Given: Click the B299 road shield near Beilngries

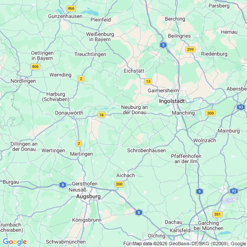Looking at the screenshot, I should pyautogui.click(x=190, y=49).
